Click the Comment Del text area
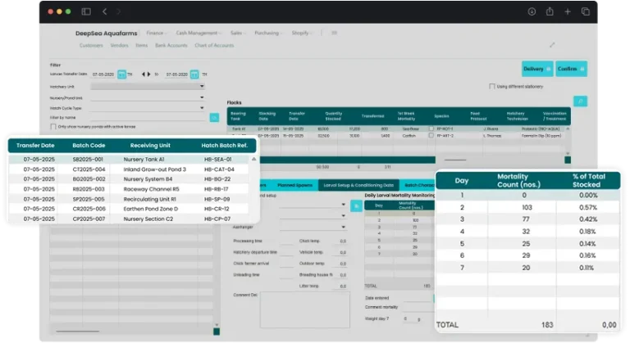 pos(305,310)
